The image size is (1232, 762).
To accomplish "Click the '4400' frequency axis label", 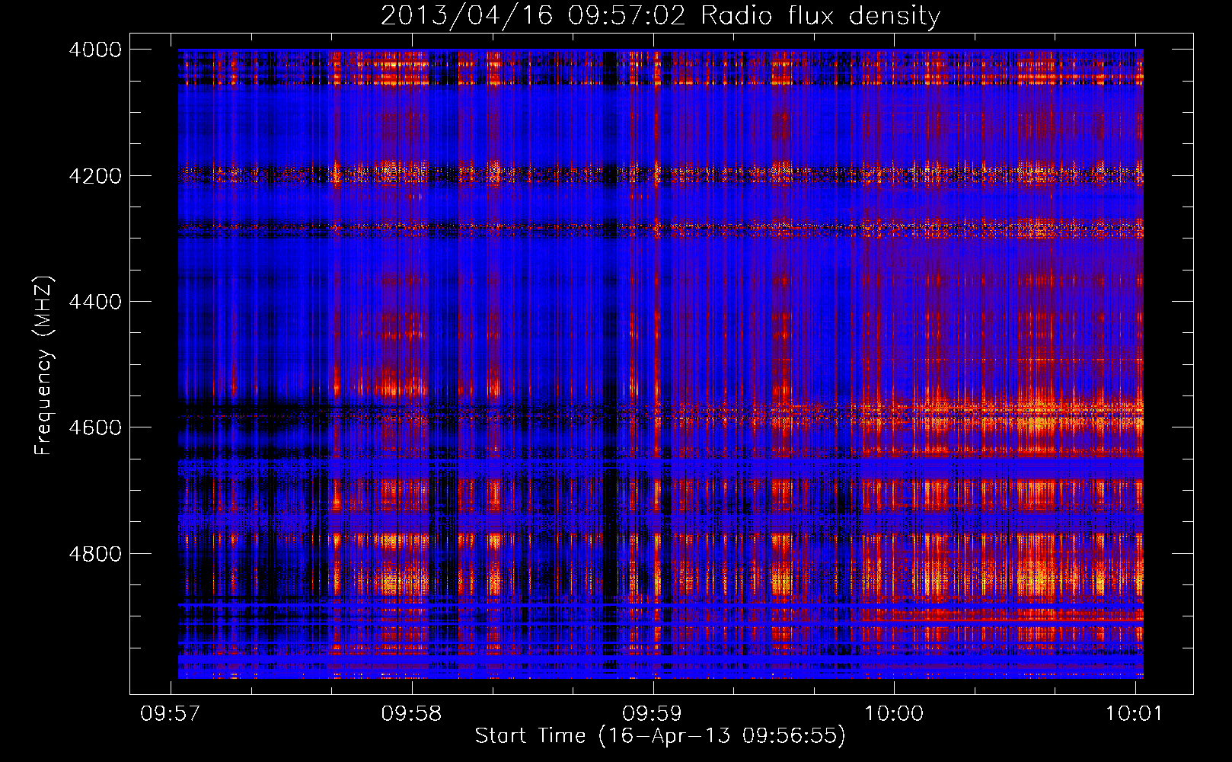I will click(x=95, y=302).
